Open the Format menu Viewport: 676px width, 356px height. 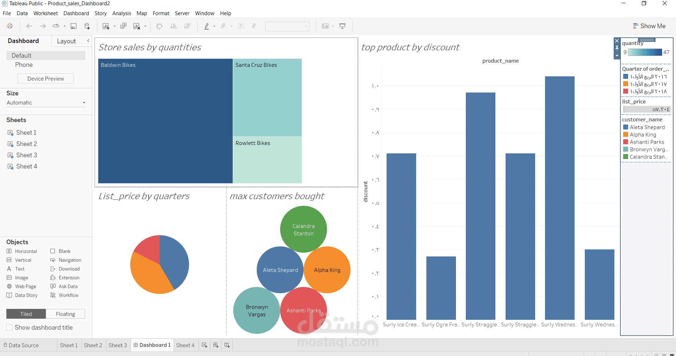pos(161,13)
